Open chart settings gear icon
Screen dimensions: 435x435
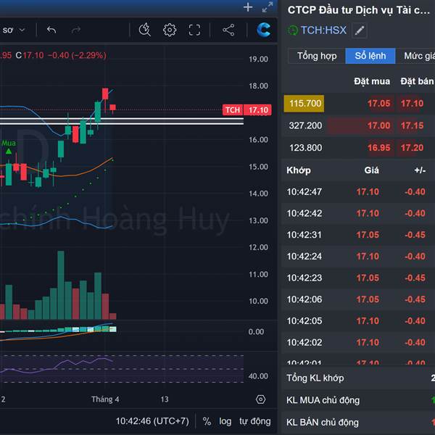click(170, 30)
